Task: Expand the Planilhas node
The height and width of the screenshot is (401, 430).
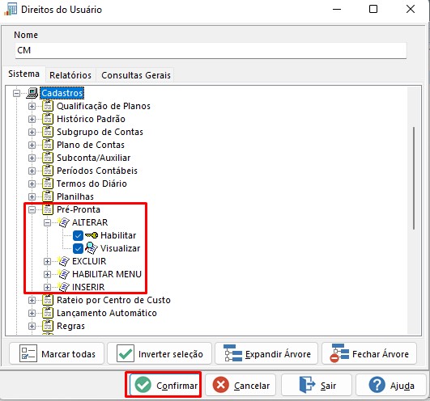Action: point(32,196)
